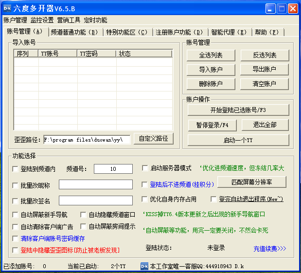Switch to 频道普通功能 (B) tab

(x=74, y=33)
